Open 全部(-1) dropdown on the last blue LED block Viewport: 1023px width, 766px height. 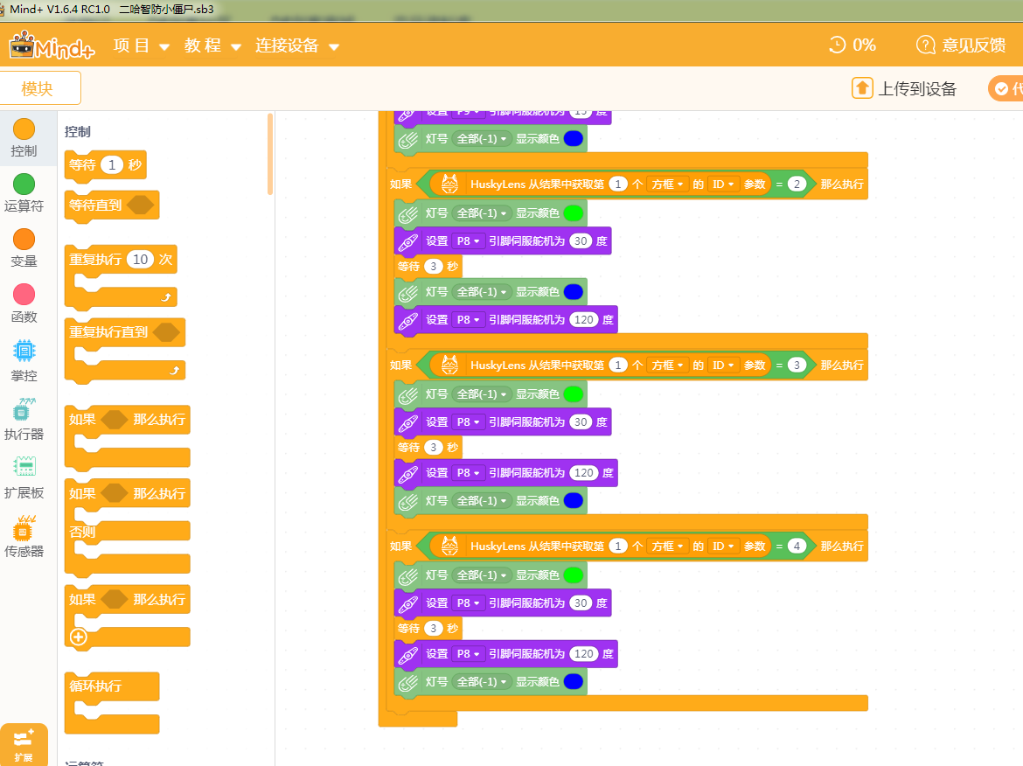482,682
